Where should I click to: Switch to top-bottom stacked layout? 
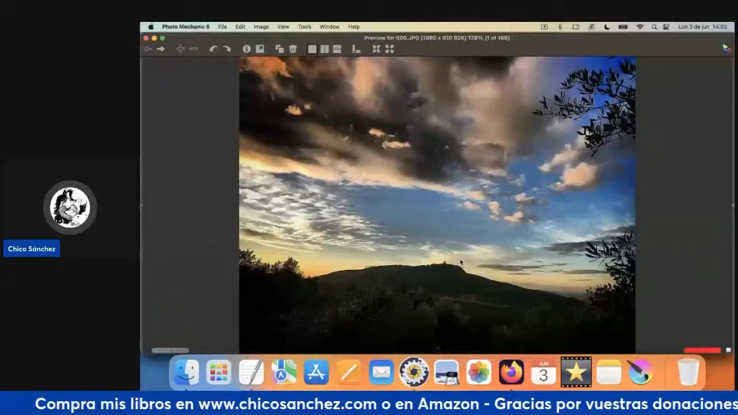click(337, 49)
